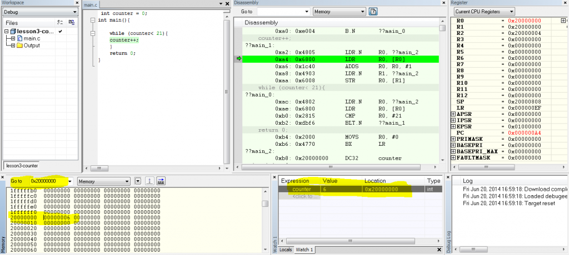Click the build-status column header icon
Screen dimensions: 569x255
(x=61, y=23)
